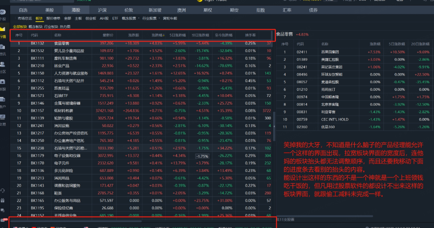The width and height of the screenshot is (434, 228).
Task: Select the 行业板块 industry sectors filter
Action: 51,27
